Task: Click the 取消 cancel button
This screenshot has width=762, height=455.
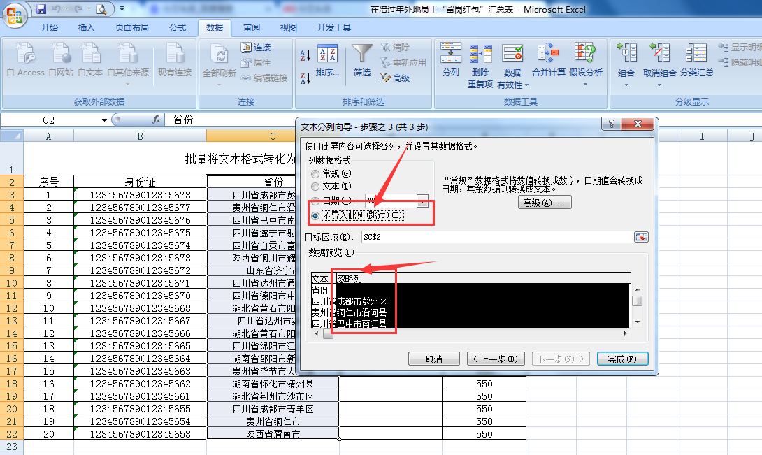Action: point(434,359)
